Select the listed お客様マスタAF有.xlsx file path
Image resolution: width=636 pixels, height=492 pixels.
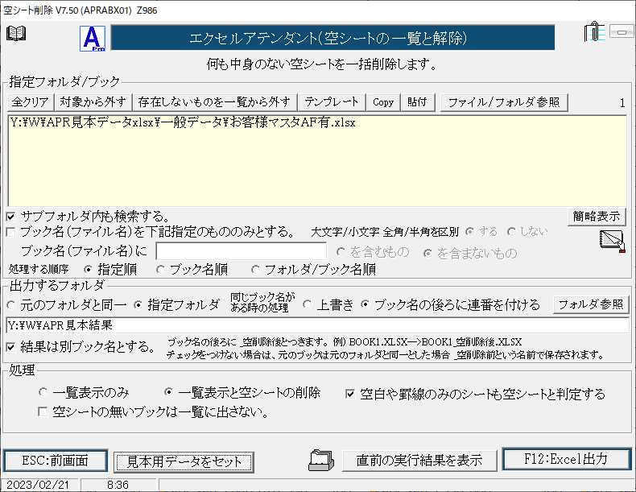click(x=184, y=123)
